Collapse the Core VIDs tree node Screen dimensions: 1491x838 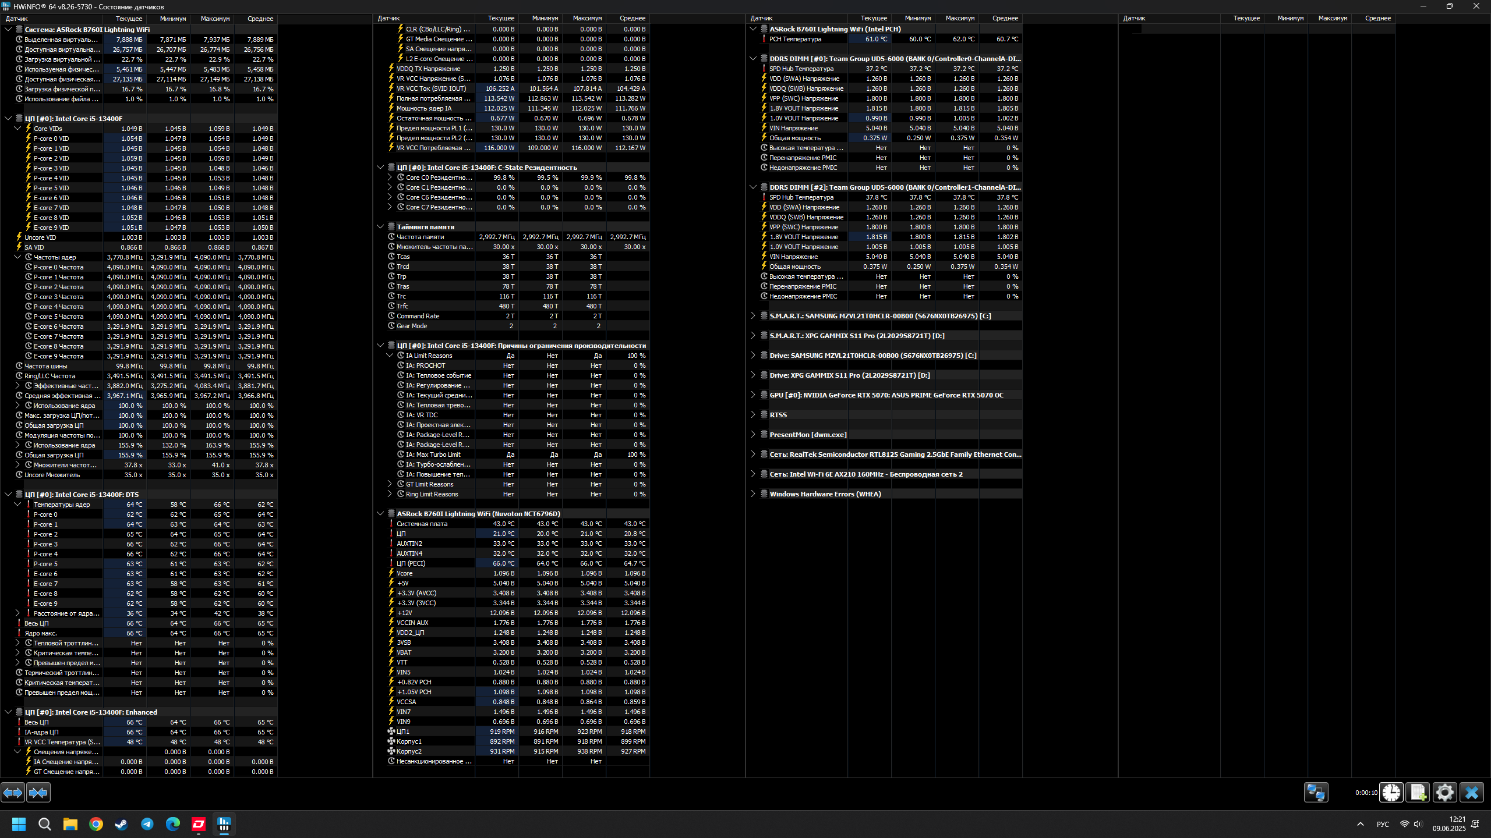(x=17, y=129)
